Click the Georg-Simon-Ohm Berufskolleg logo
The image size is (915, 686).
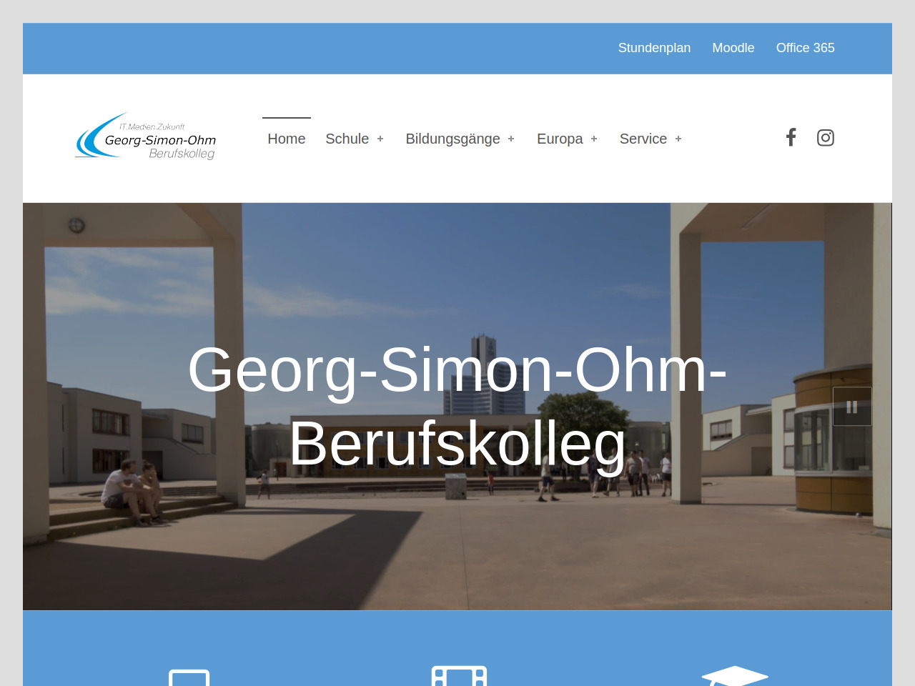pyautogui.click(x=146, y=136)
